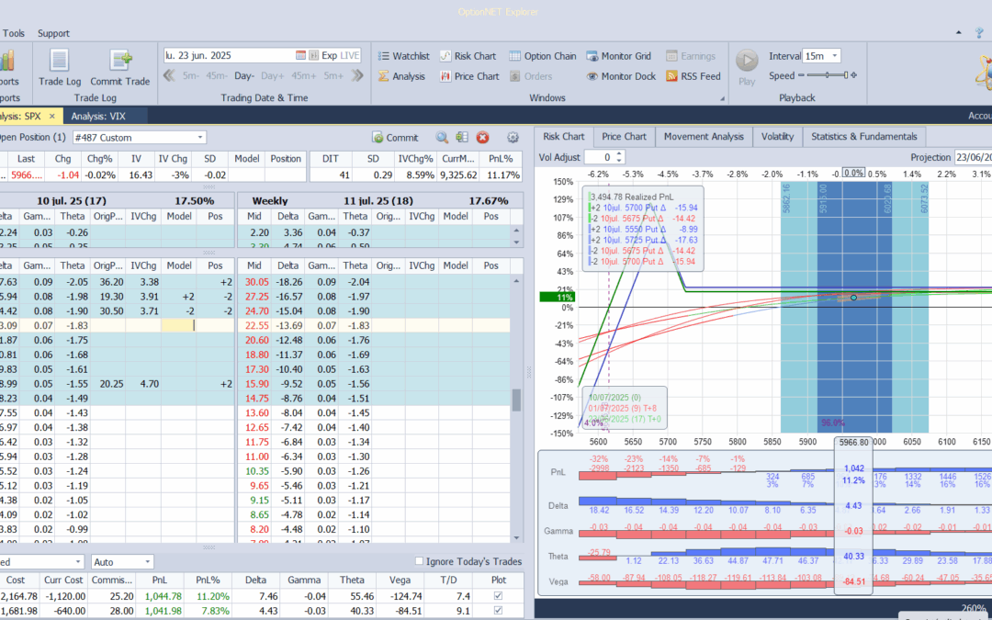Adjust the Speed slider
992x620 pixels.
click(x=828, y=76)
